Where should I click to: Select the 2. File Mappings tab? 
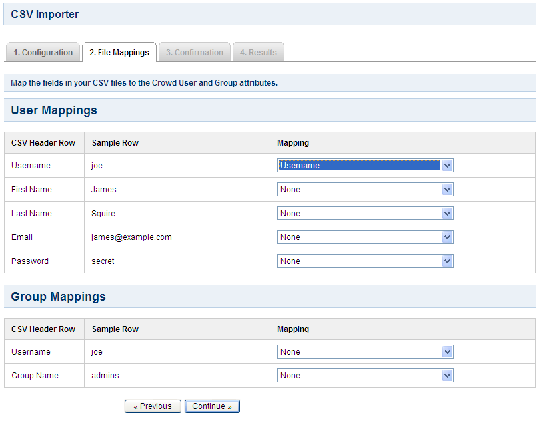119,53
